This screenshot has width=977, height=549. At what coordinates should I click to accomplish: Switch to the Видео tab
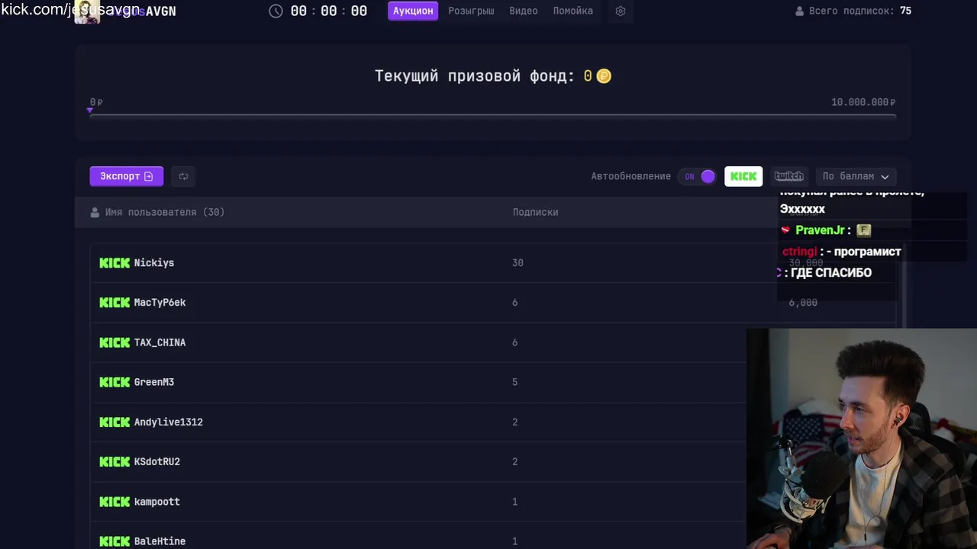524,11
